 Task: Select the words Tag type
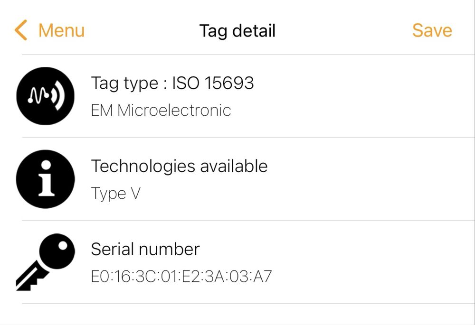(x=124, y=84)
